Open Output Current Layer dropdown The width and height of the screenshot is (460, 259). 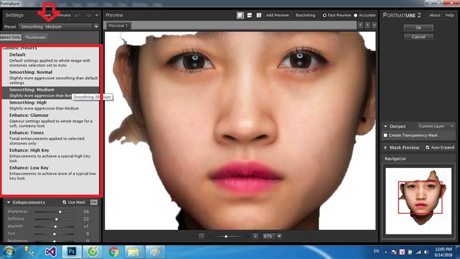tap(436, 126)
